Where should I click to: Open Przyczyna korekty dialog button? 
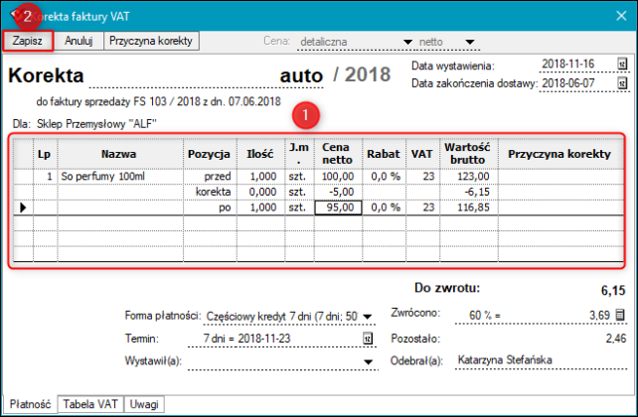click(151, 41)
